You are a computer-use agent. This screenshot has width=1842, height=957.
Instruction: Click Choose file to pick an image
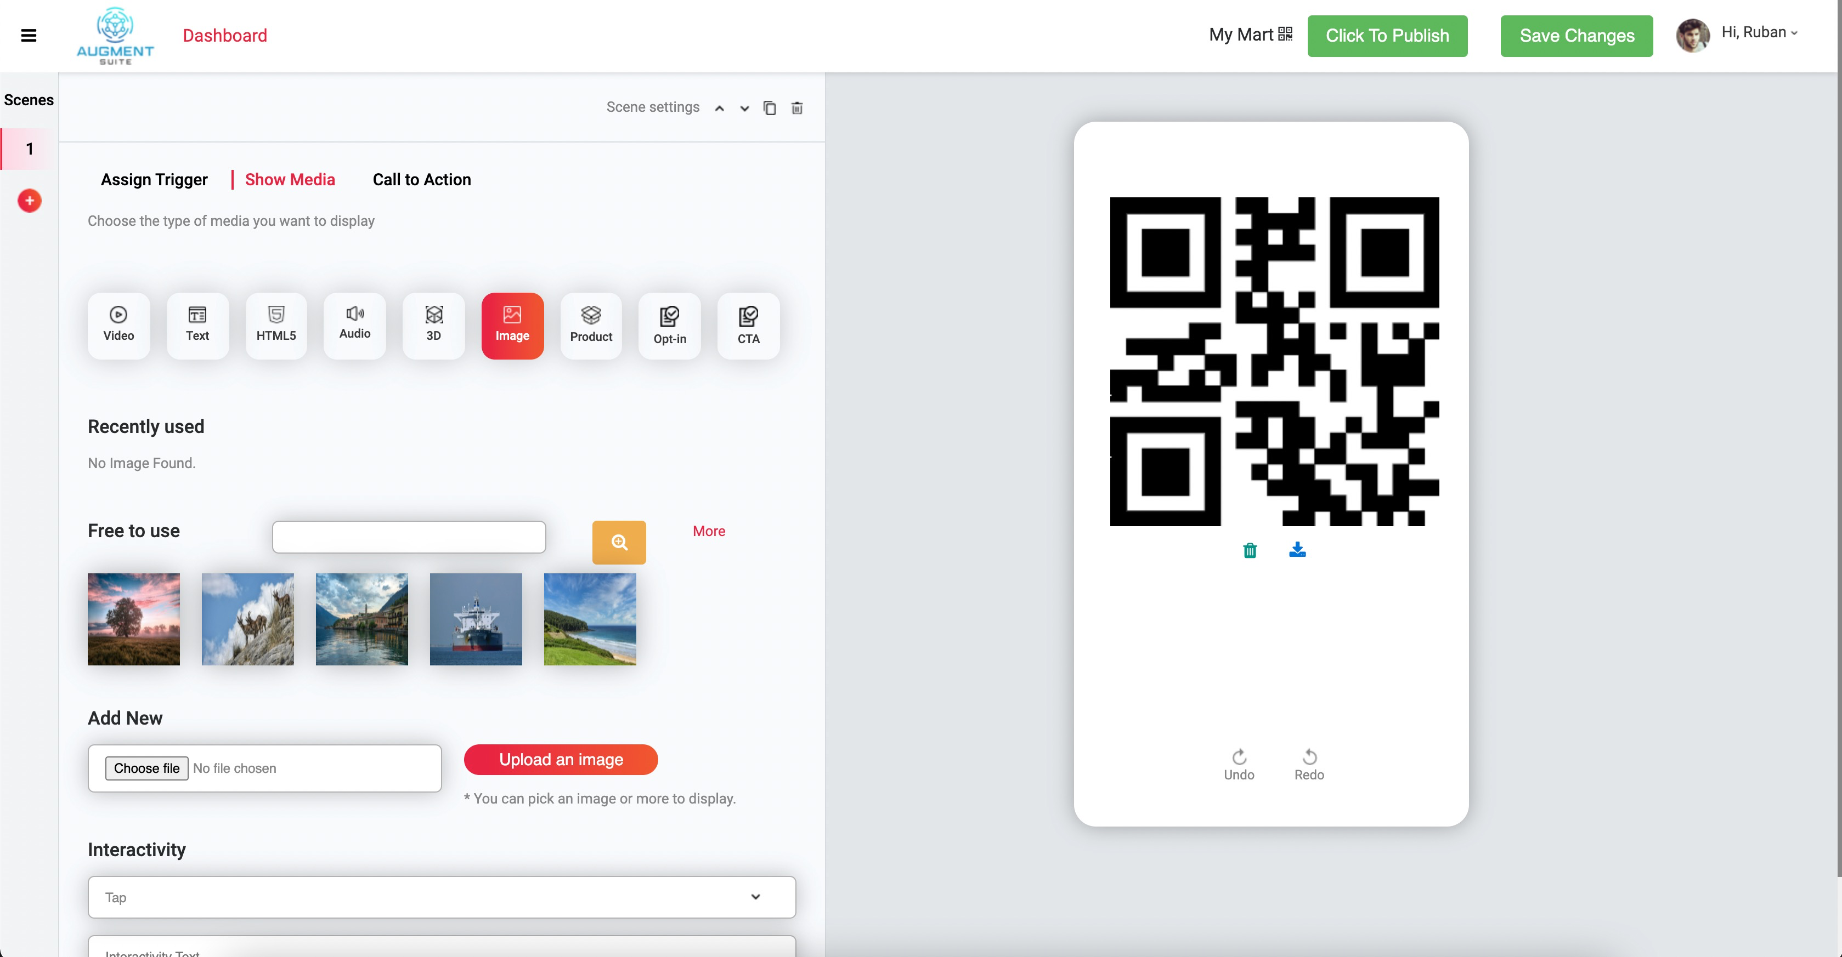(x=146, y=768)
